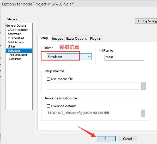This screenshot has height=144, width=157.
Task: Browse for device description file
Action: click(x=143, y=113)
